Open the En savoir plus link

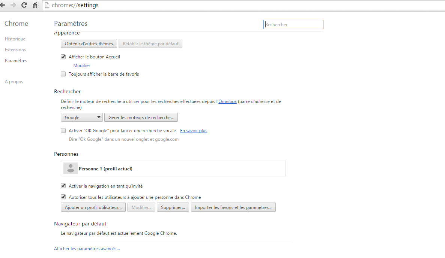(194, 131)
